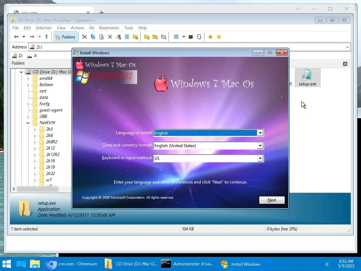The height and width of the screenshot is (271, 361).
Task: Open the Time and currency format dropdown
Action: click(260, 146)
